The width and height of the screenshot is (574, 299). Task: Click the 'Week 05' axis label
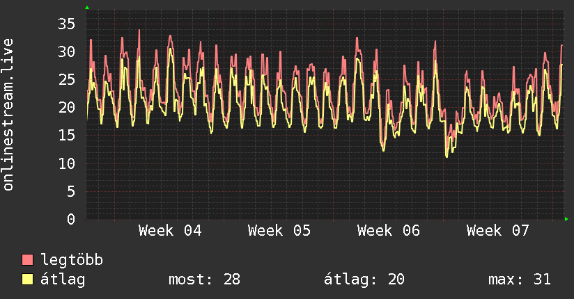279,231
